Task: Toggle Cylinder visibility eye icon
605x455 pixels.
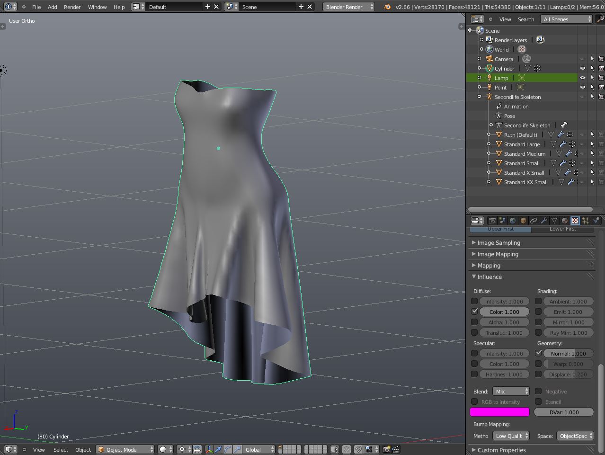Action: pos(582,69)
